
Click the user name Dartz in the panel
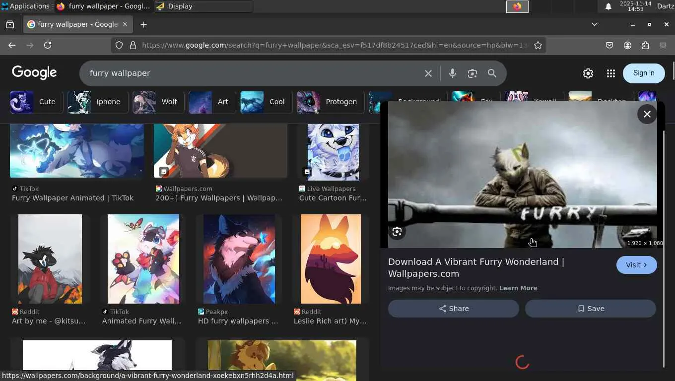click(666, 6)
